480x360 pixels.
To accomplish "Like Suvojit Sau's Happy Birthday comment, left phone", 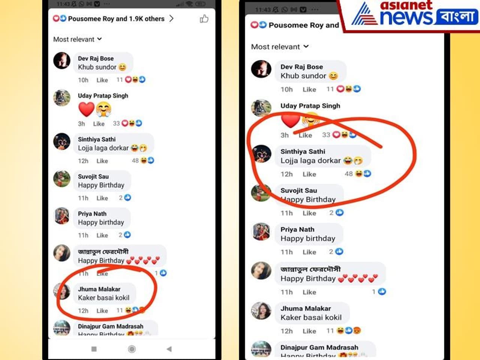I will (x=102, y=198).
